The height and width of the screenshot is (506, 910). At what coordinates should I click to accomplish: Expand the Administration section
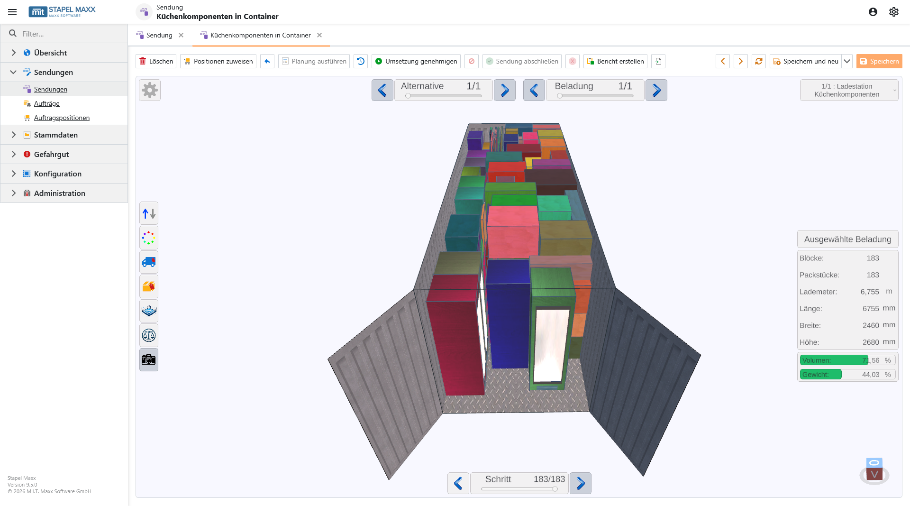pos(14,193)
